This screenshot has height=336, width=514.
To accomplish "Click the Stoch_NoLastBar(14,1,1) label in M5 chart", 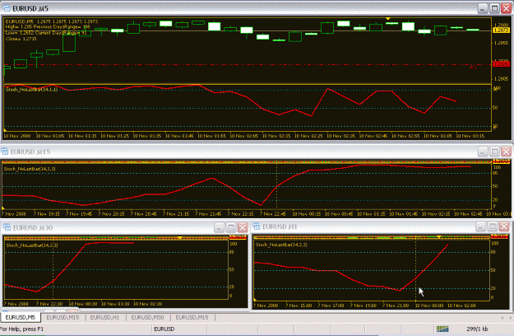I will coord(31,89).
